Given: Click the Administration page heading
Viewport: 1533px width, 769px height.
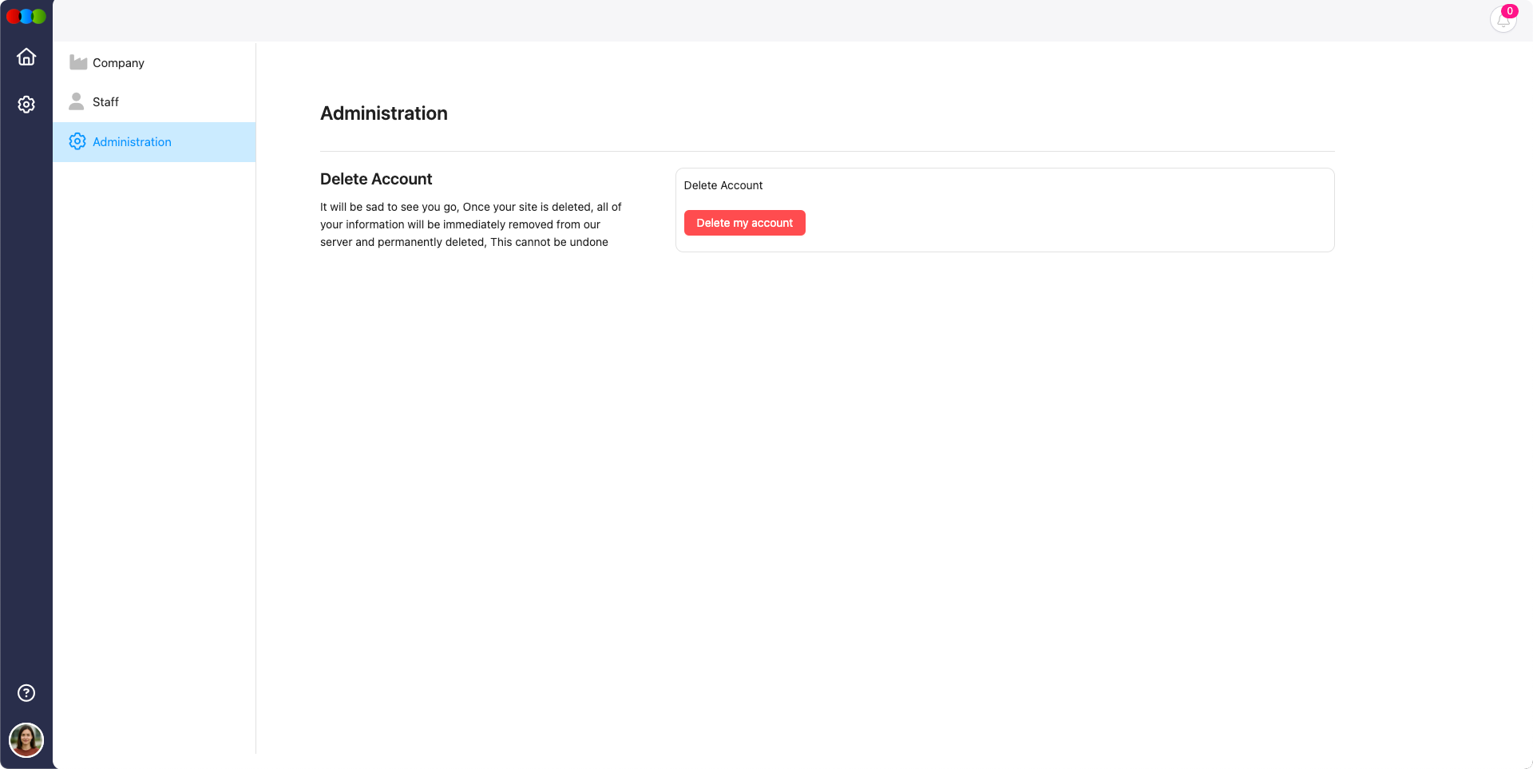Looking at the screenshot, I should [x=383, y=113].
